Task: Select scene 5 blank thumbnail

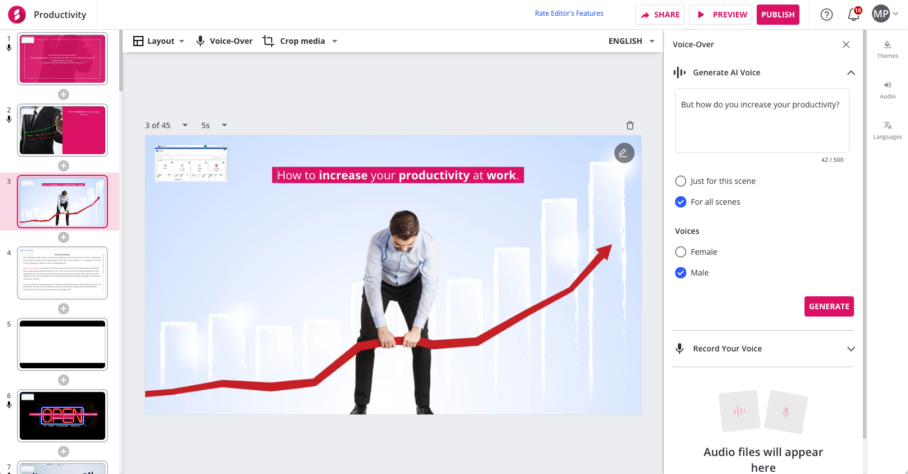Action: point(62,344)
